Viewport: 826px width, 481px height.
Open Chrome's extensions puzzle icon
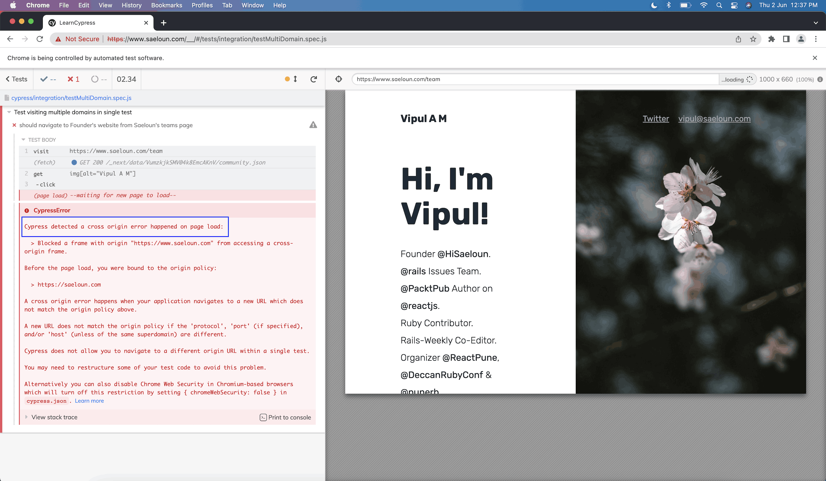coord(772,39)
